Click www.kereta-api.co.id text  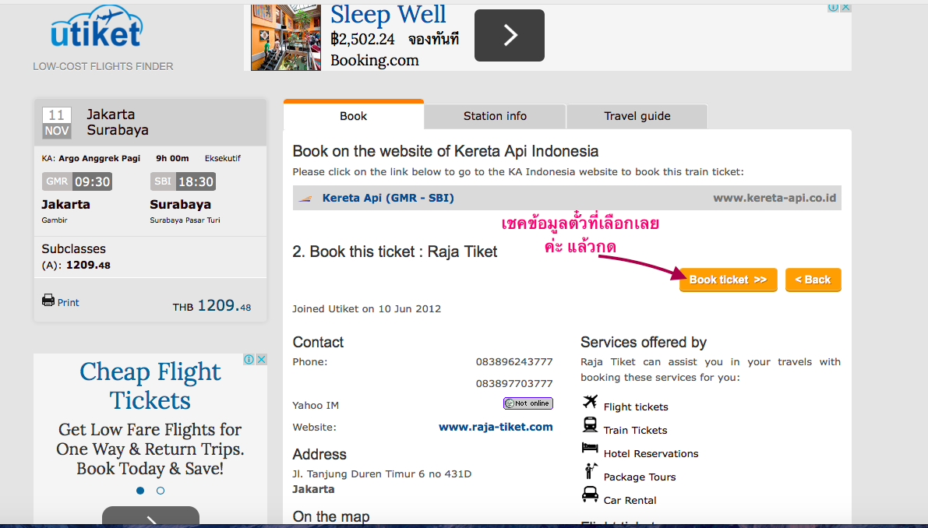pos(775,198)
